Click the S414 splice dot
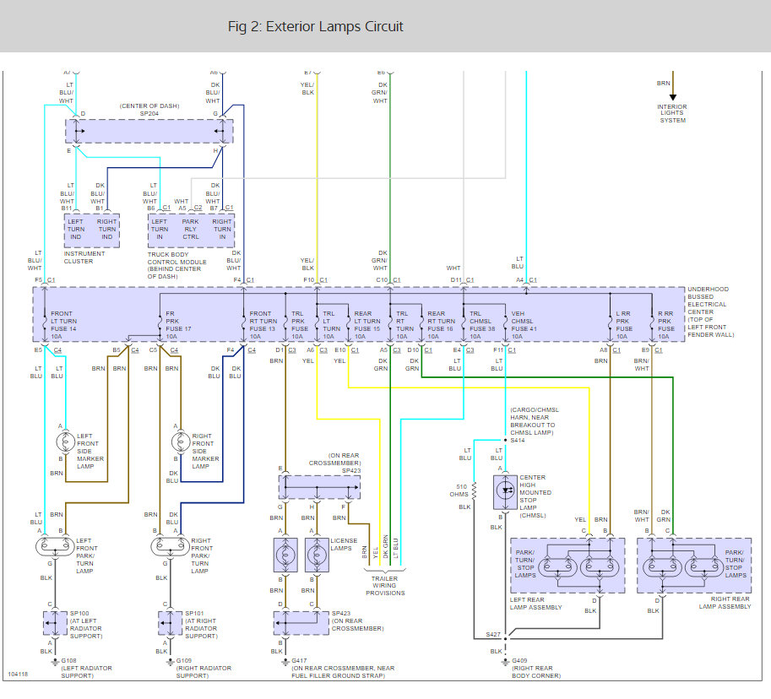 click(x=505, y=441)
